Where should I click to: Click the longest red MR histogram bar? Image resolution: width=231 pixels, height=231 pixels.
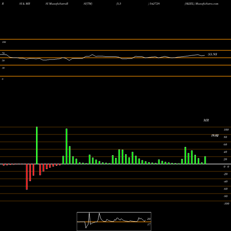click(27, 177)
